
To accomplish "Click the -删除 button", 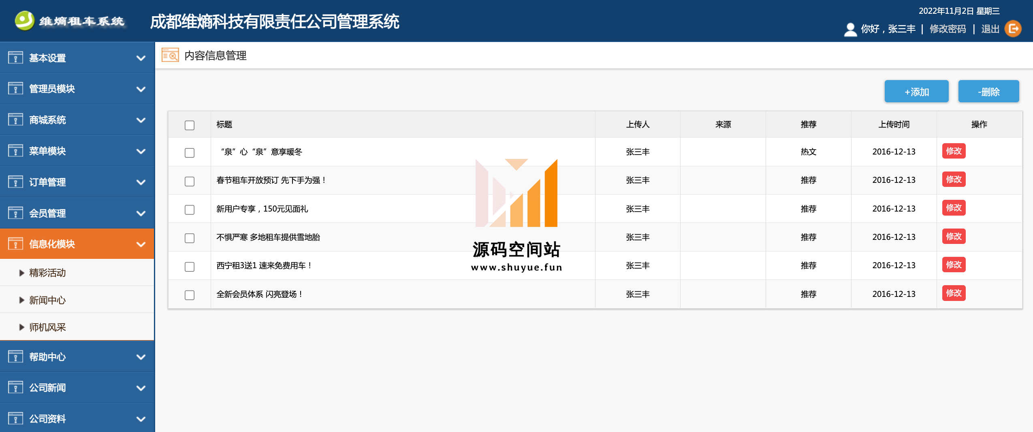I will click(x=988, y=91).
